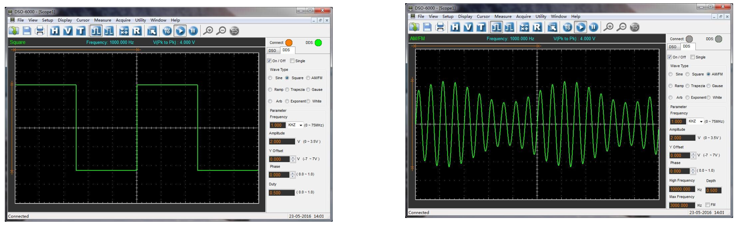Toggle Single checkbox in the AM/FM window

(693, 57)
